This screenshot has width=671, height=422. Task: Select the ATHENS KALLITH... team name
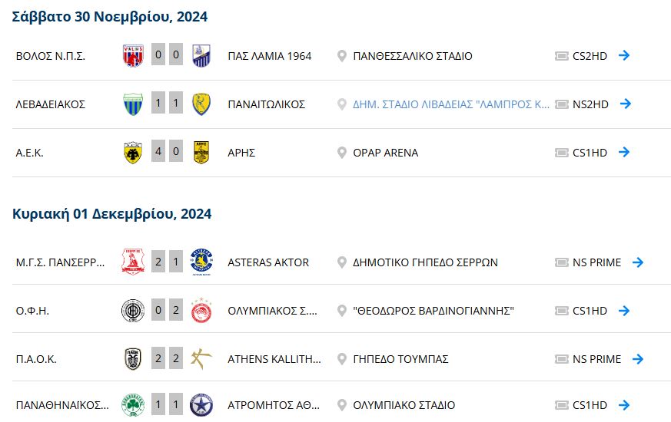pyautogui.click(x=274, y=359)
